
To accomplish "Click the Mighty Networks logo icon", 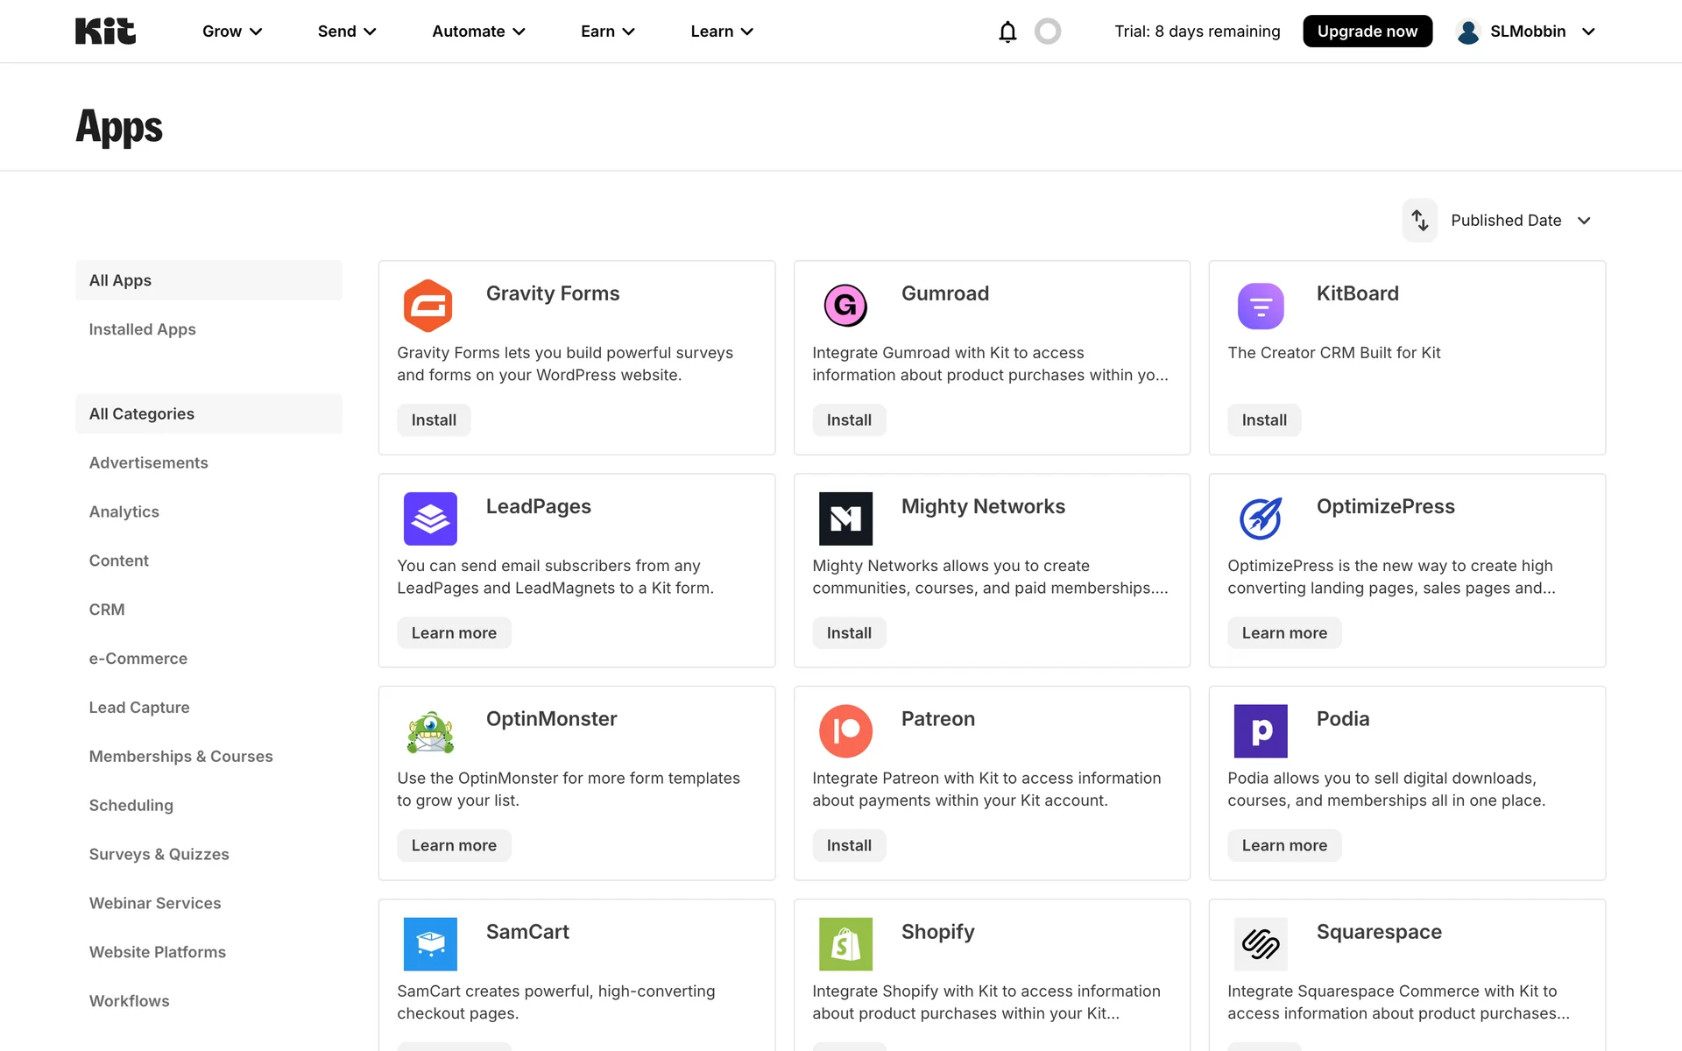I will (845, 518).
